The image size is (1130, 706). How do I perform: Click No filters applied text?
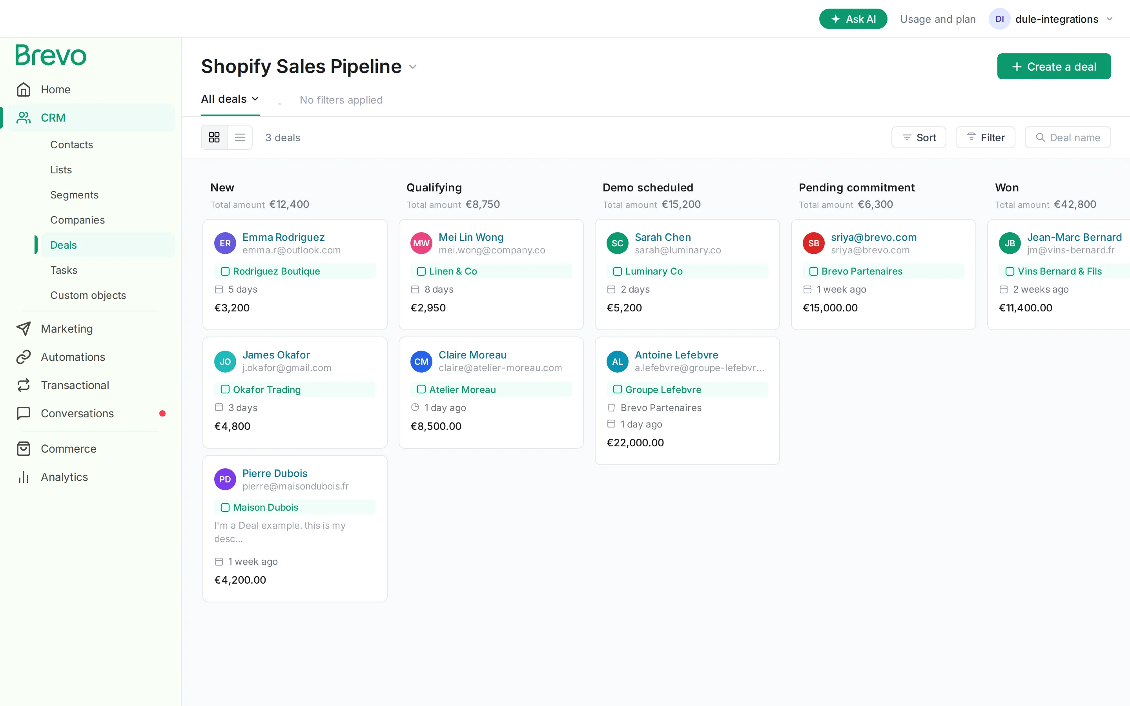pos(341,100)
